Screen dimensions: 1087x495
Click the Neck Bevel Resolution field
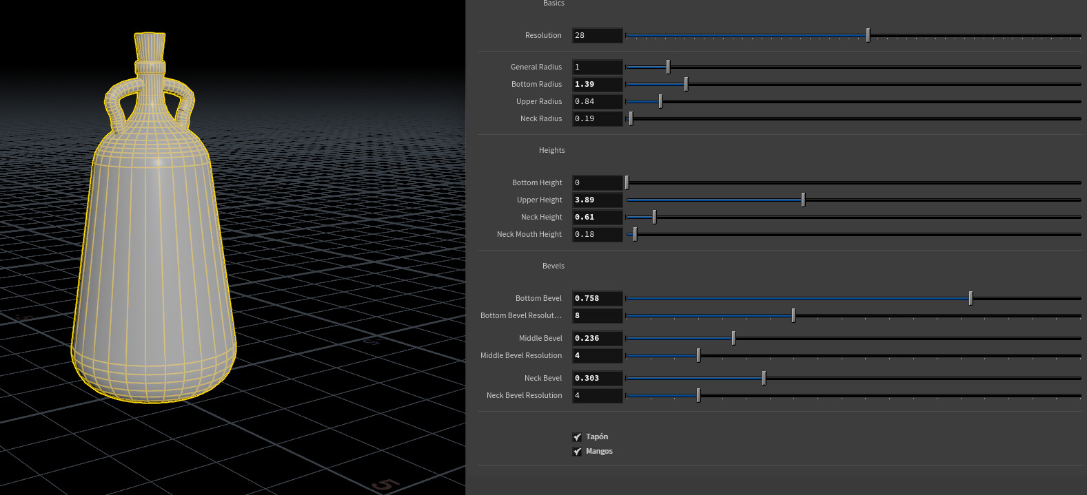pyautogui.click(x=597, y=395)
